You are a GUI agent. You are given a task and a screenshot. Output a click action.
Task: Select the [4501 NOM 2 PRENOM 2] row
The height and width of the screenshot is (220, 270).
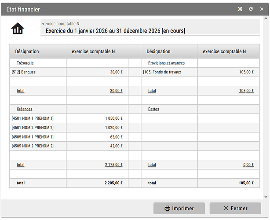[x=69, y=128]
